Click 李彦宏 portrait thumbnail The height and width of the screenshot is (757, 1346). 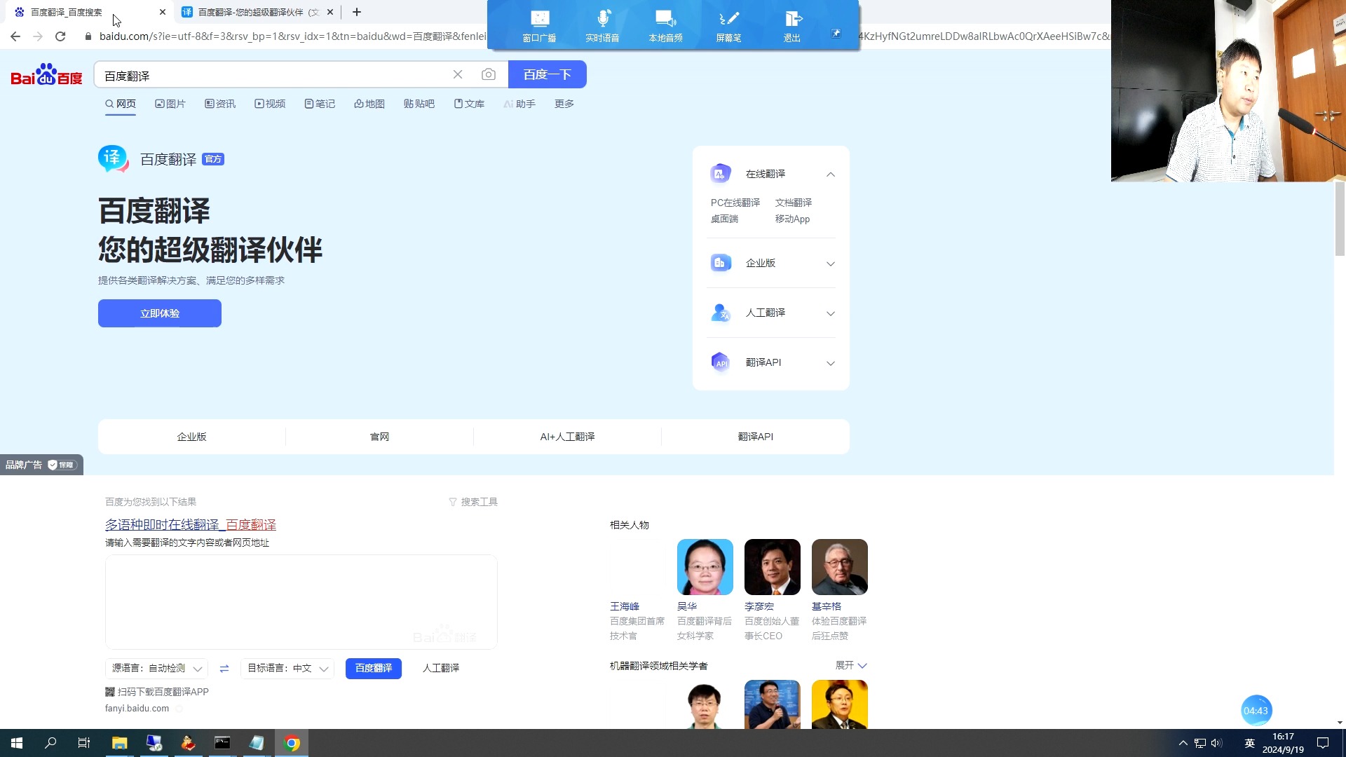pos(773,567)
